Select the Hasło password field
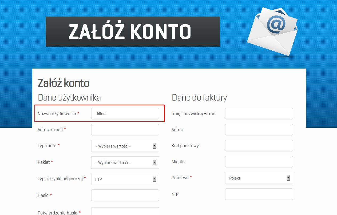337x215 pixels. click(x=125, y=195)
